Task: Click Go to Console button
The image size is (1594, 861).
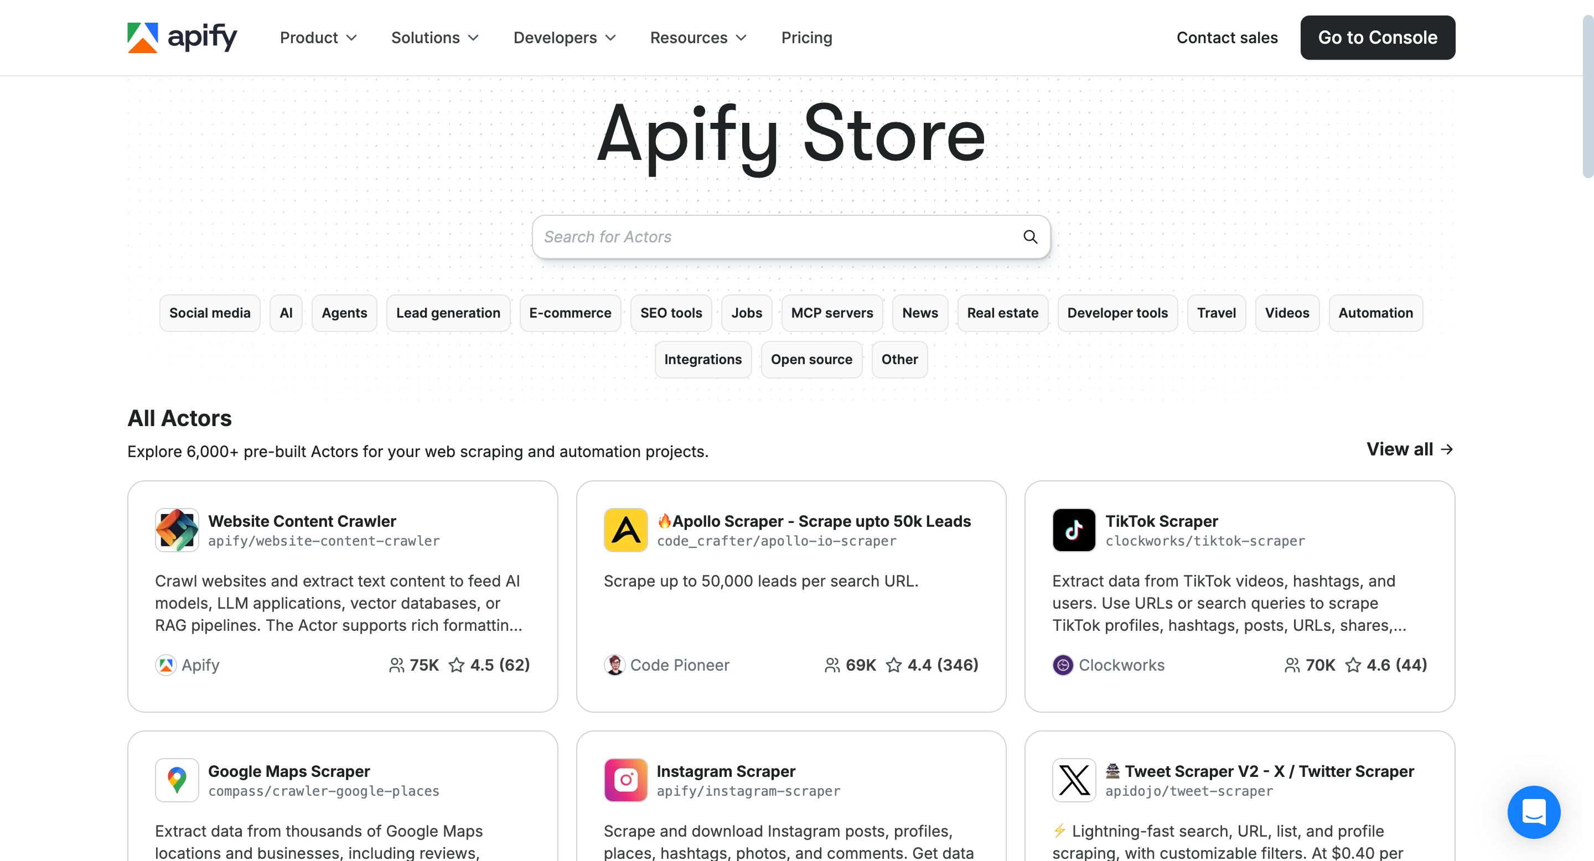Action: [1378, 38]
